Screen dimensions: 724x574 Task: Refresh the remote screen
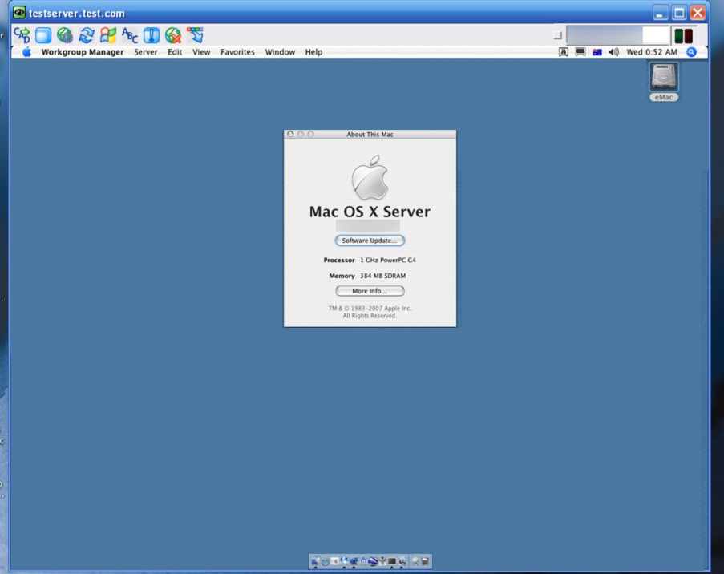pyautogui.click(x=87, y=35)
